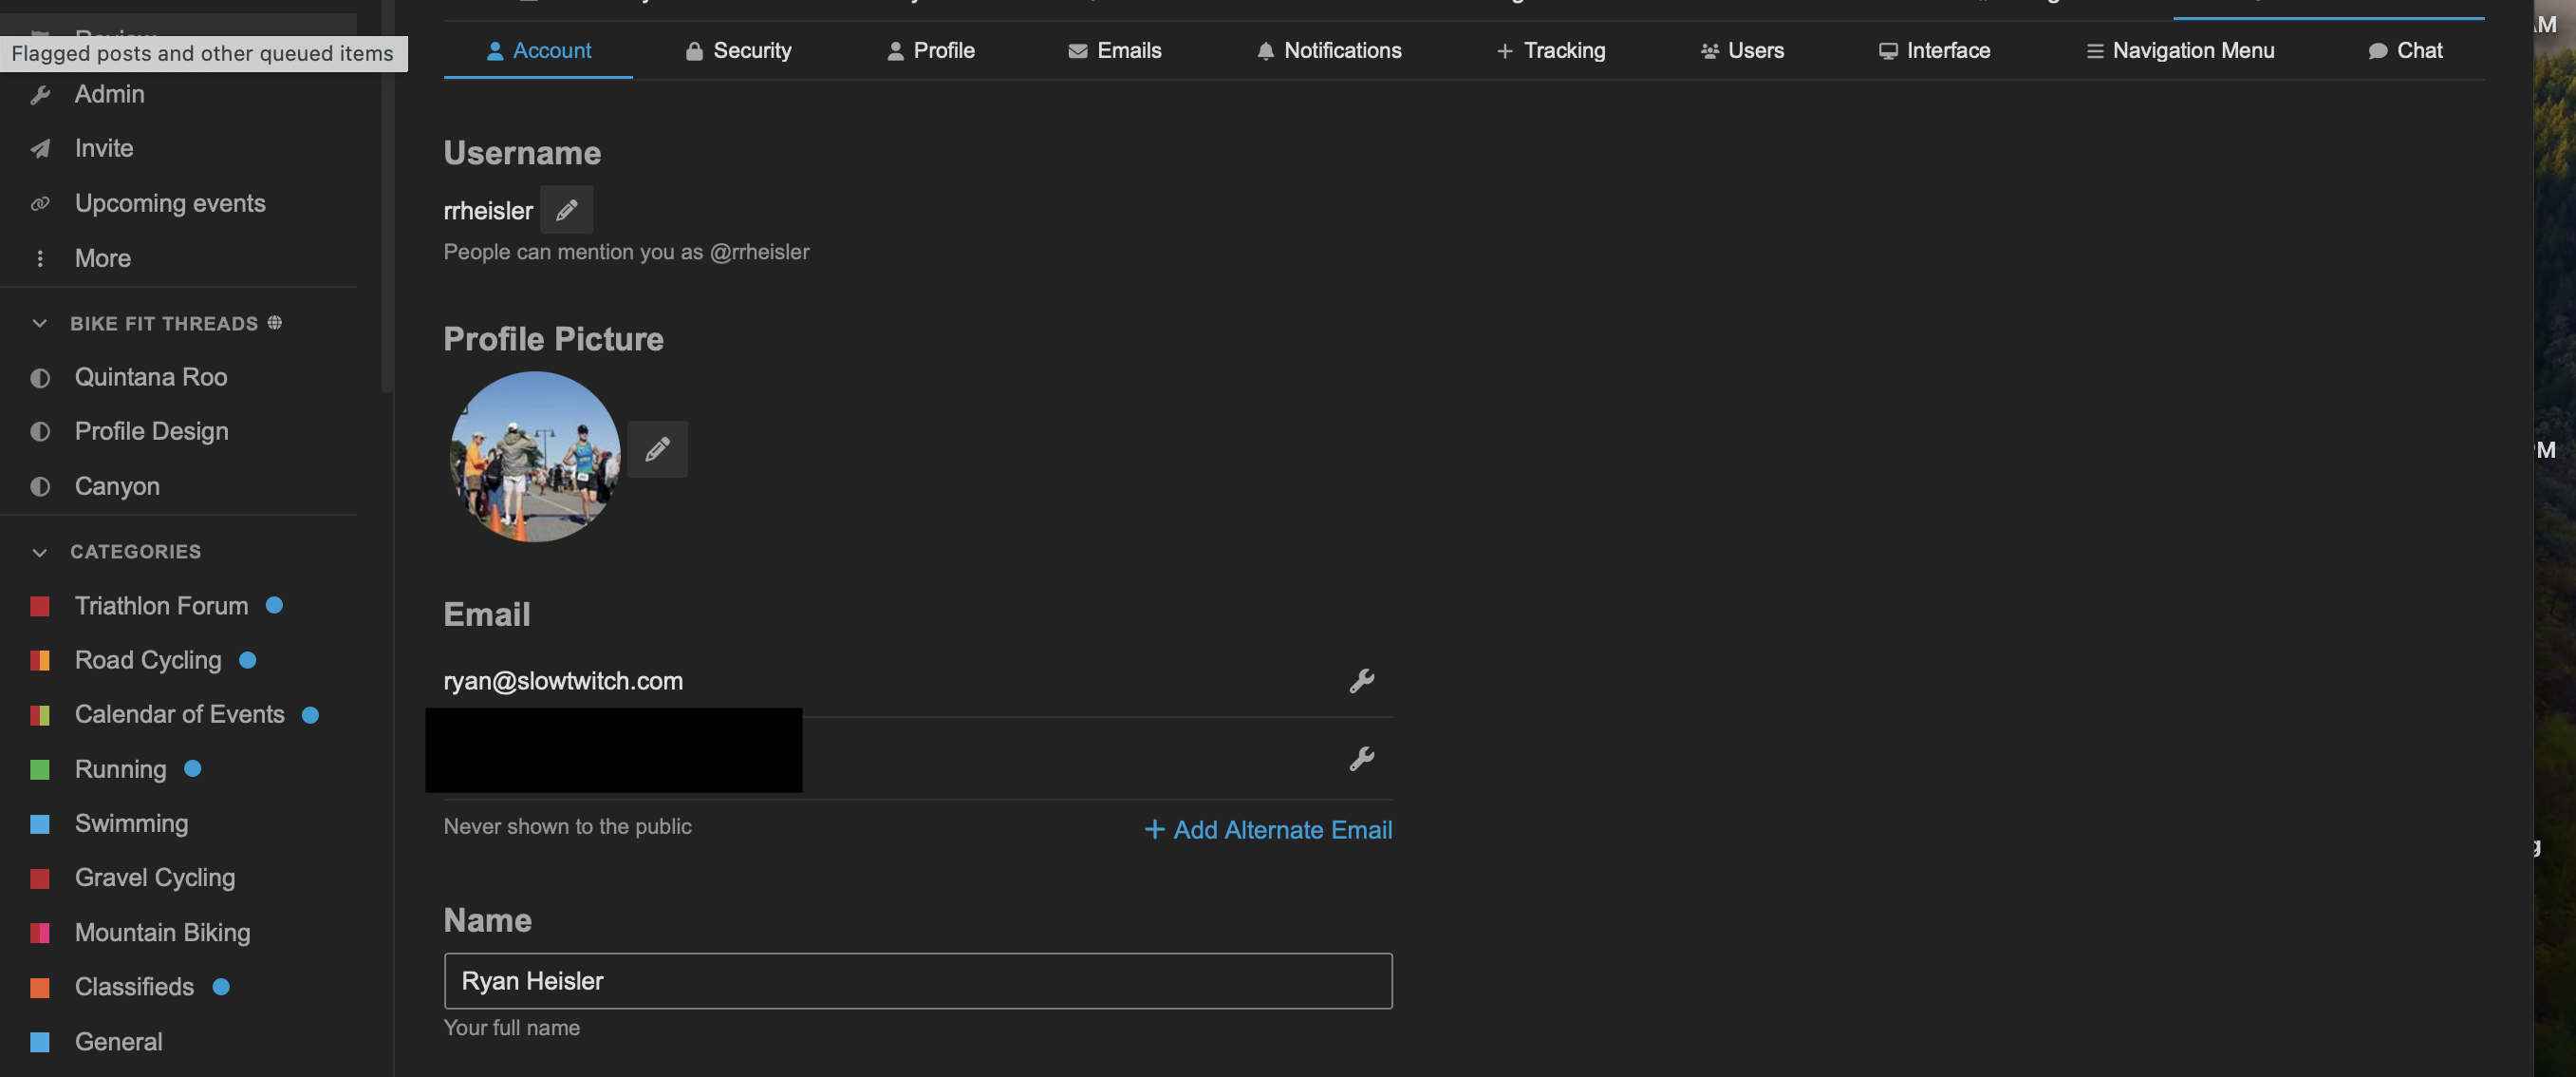Open the Navigation Menu tab
Screen dimensions: 2576x1077
click(2179, 50)
